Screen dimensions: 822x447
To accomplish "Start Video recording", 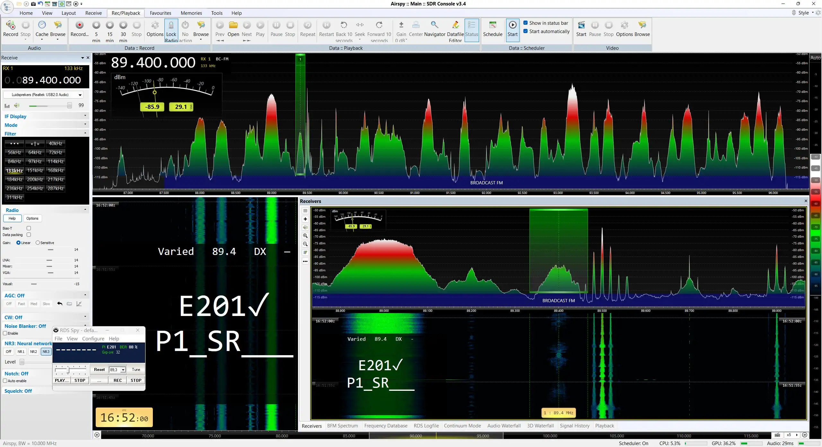I will point(581,29).
